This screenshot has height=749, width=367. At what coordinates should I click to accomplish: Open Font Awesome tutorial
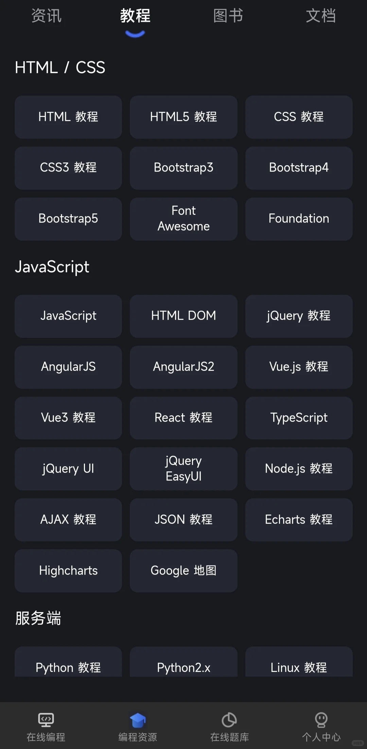coord(183,219)
